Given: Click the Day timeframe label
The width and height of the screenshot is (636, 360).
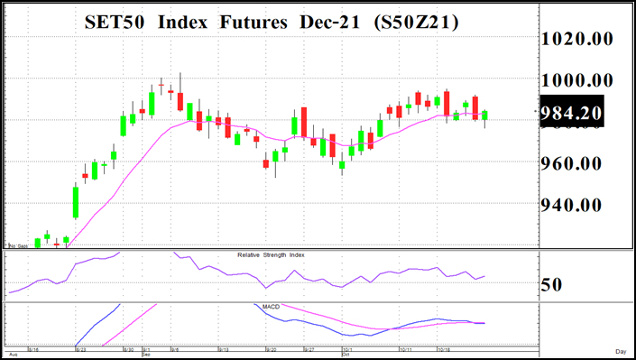Looking at the screenshot, I should click(621, 352).
